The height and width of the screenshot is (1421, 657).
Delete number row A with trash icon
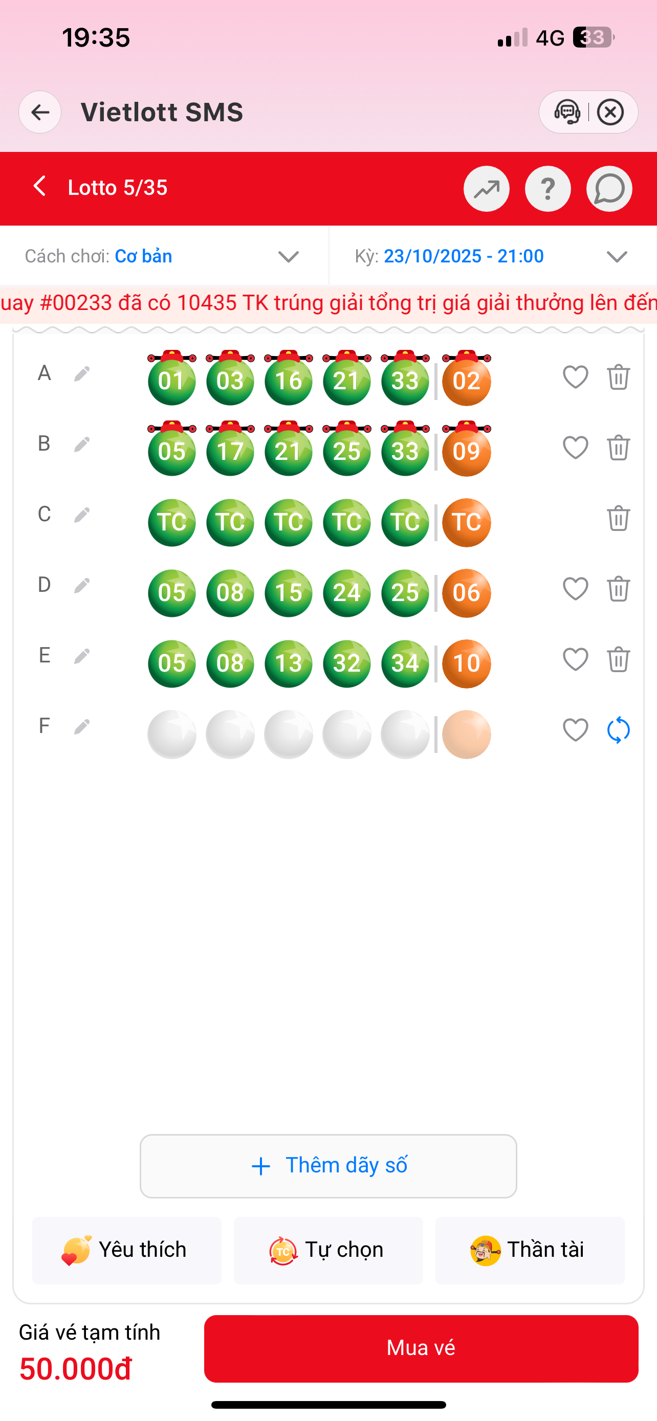pos(618,378)
